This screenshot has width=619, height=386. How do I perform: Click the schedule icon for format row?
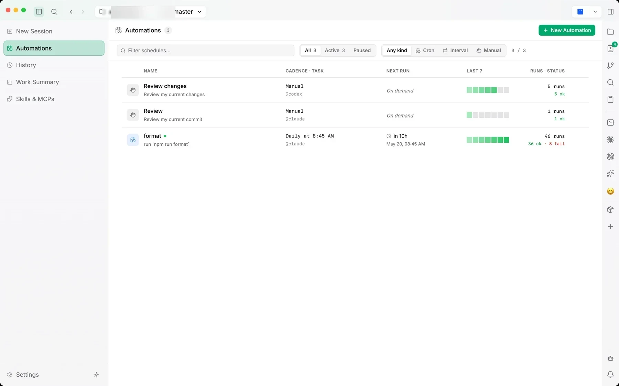coord(133,140)
